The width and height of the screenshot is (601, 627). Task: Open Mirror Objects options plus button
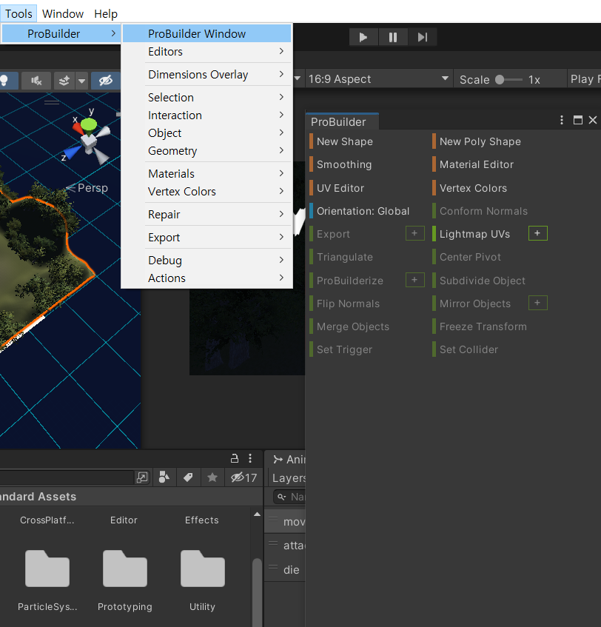[x=537, y=303]
